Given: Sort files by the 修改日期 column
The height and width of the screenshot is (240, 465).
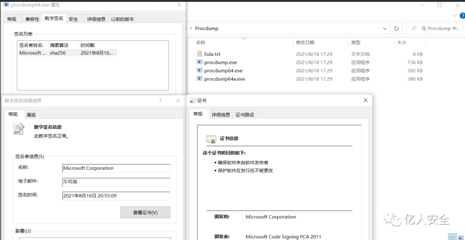Looking at the screenshot, I should [x=305, y=43].
